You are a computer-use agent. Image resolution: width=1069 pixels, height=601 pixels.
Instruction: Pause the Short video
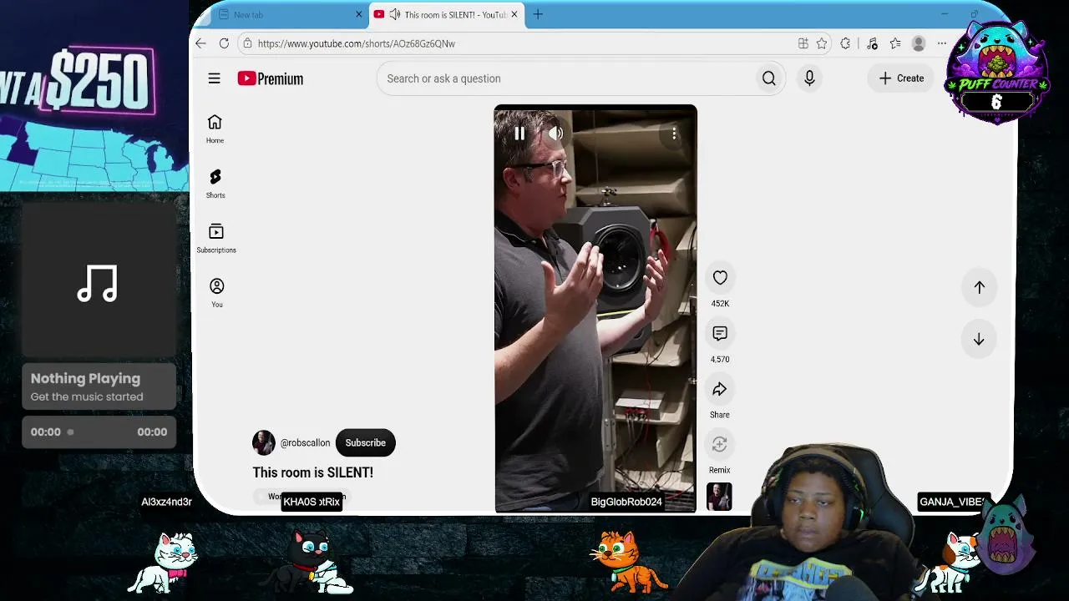tap(519, 134)
